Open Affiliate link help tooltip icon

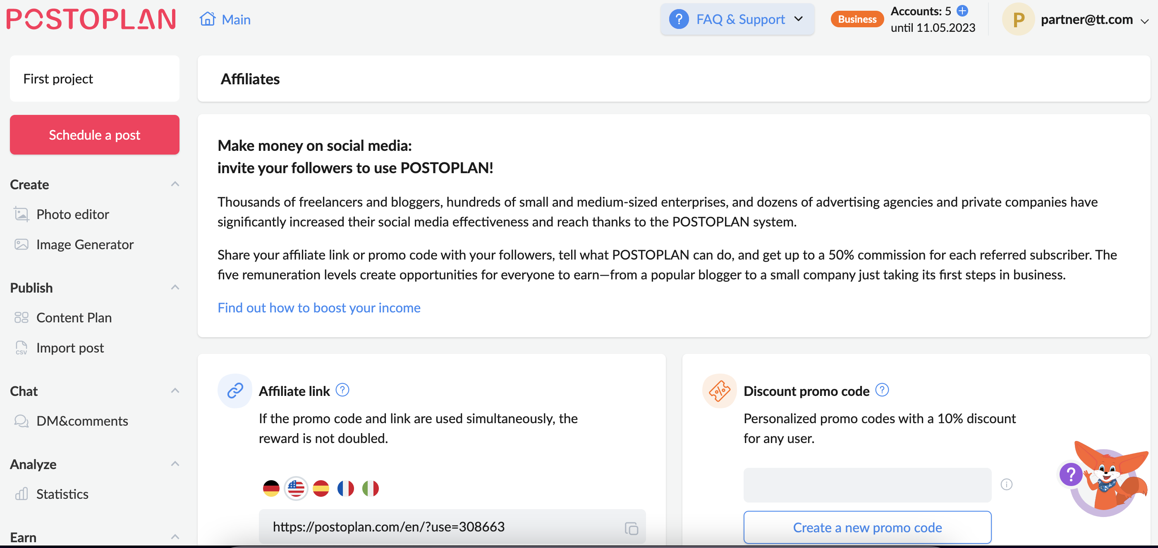(x=342, y=390)
